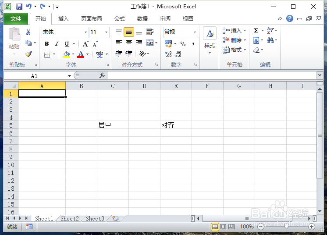Switch to the 页面布局 ribbon tab
The height and width of the screenshot is (235, 327).
click(x=91, y=19)
